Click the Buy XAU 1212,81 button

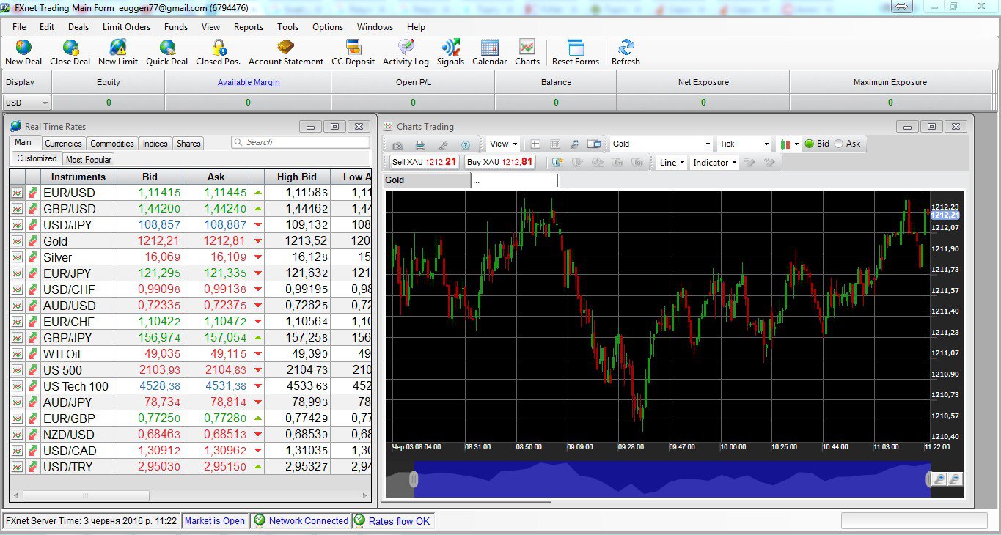pos(500,162)
